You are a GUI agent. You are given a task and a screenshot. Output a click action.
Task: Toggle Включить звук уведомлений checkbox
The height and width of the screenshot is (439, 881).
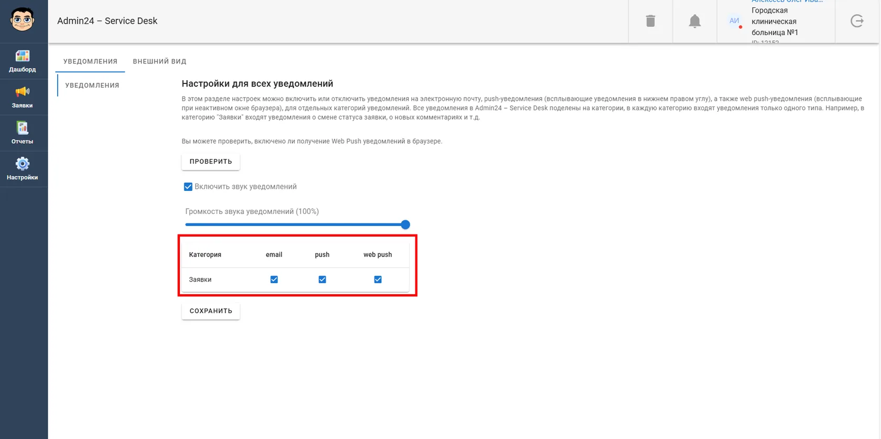(188, 187)
